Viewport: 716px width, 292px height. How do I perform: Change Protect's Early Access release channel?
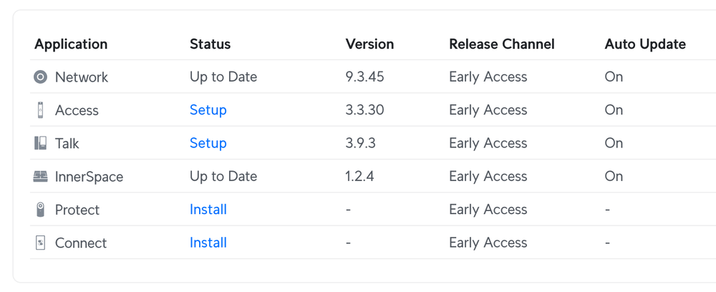click(488, 210)
